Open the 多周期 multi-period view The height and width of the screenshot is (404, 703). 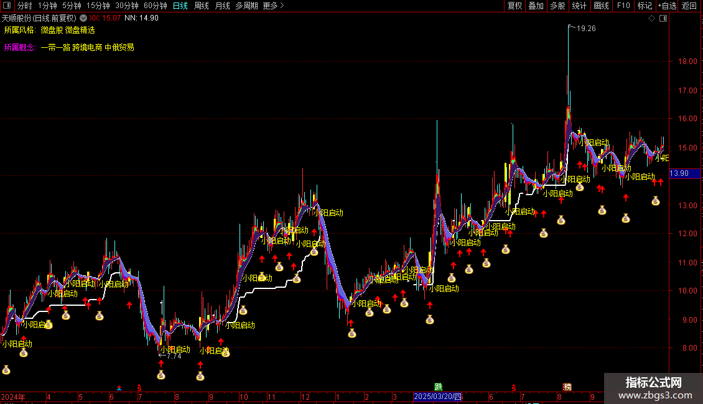coord(246,6)
